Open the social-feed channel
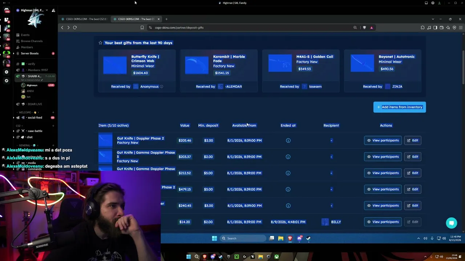 (35, 117)
